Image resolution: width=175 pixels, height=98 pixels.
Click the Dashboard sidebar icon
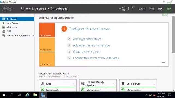[4, 19]
